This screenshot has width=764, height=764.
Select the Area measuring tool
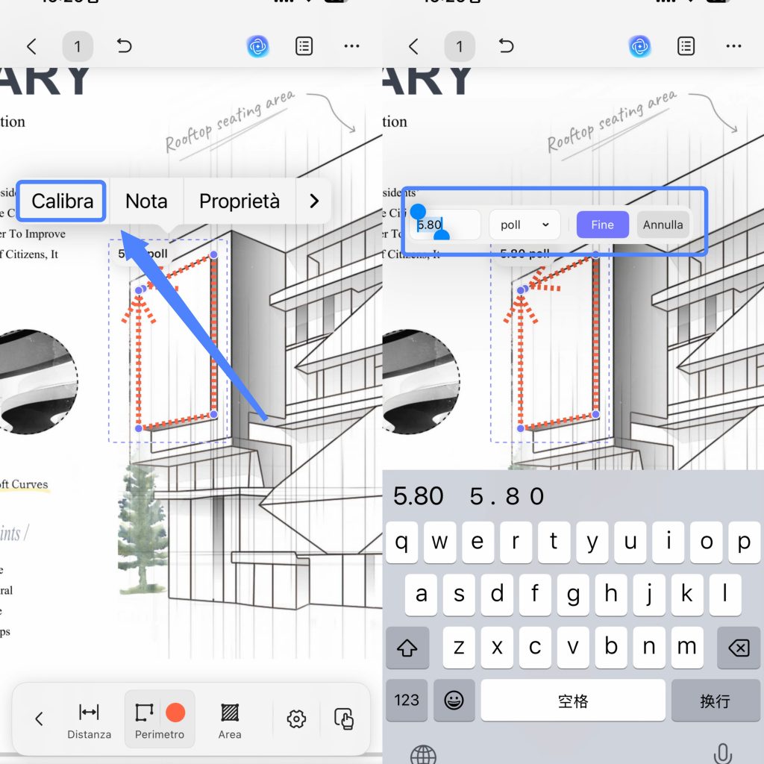(x=230, y=720)
